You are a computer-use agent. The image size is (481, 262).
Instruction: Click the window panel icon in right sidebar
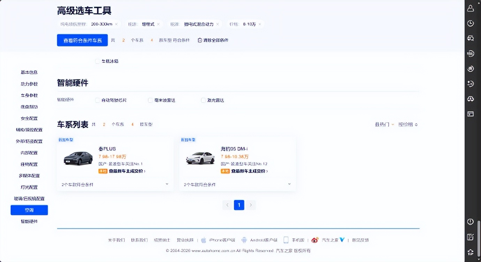pos(471,114)
